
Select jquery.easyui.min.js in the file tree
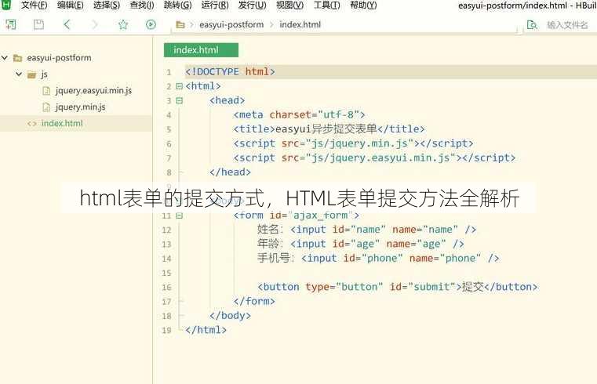point(93,91)
